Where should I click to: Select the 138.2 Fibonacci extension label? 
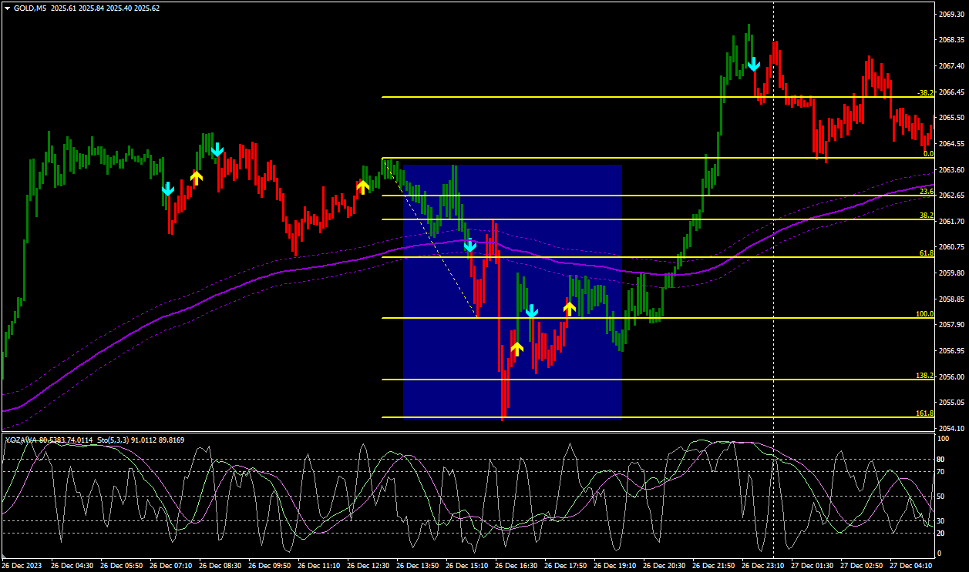coord(925,376)
